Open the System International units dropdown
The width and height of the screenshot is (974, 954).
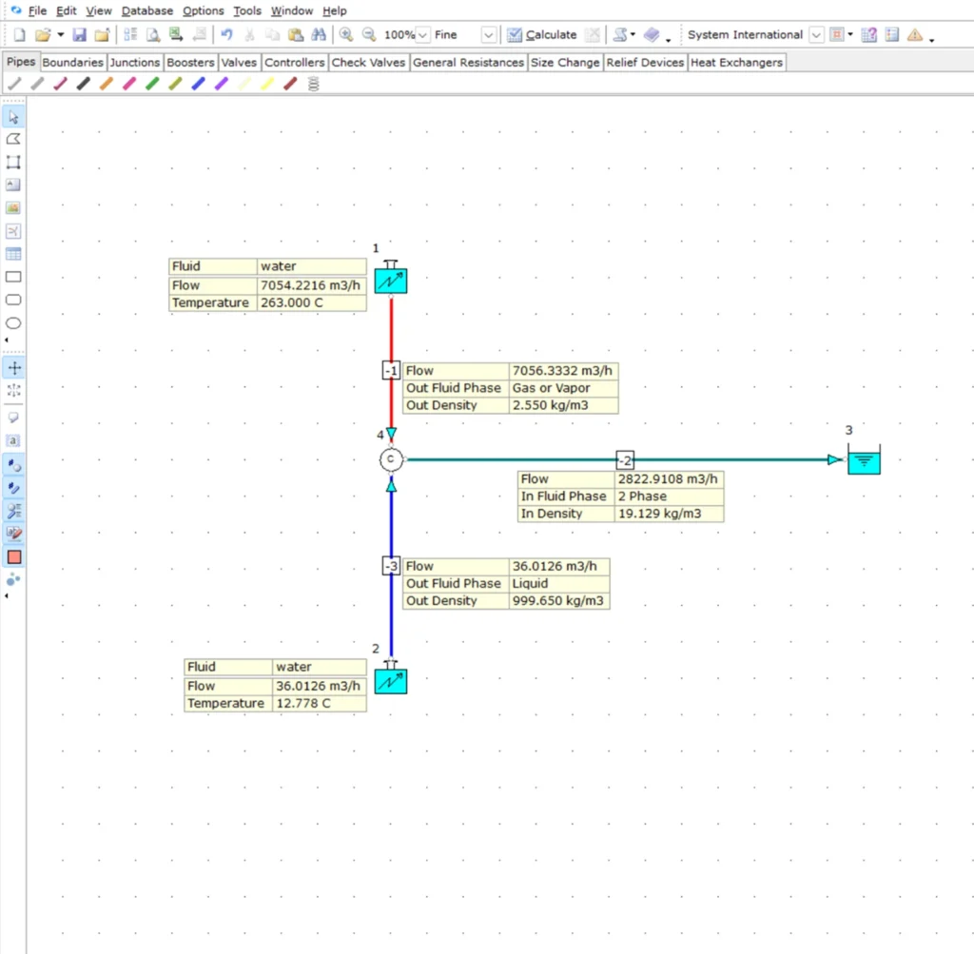(816, 35)
